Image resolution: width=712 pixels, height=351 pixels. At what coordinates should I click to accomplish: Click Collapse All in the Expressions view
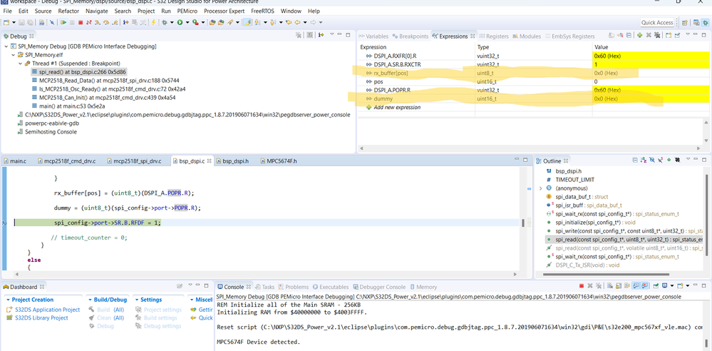pyautogui.click(x=629, y=35)
